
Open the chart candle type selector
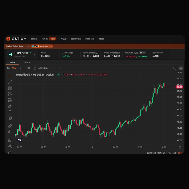[29, 68]
